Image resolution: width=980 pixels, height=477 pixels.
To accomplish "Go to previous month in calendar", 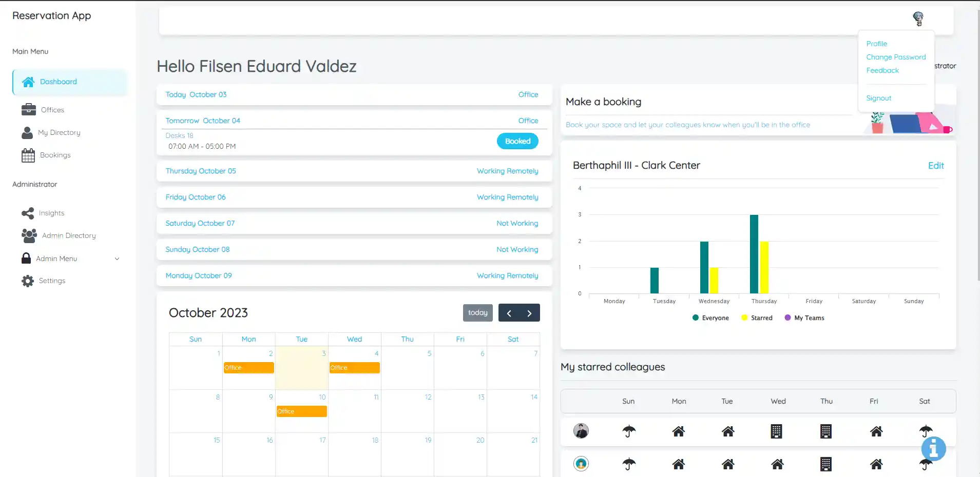I will [x=509, y=313].
